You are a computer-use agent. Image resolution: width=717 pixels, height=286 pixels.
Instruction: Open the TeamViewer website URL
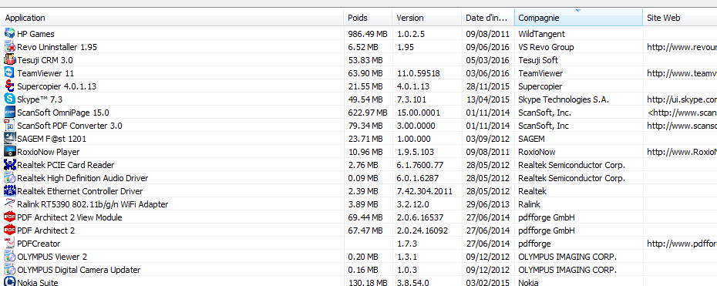click(682, 73)
